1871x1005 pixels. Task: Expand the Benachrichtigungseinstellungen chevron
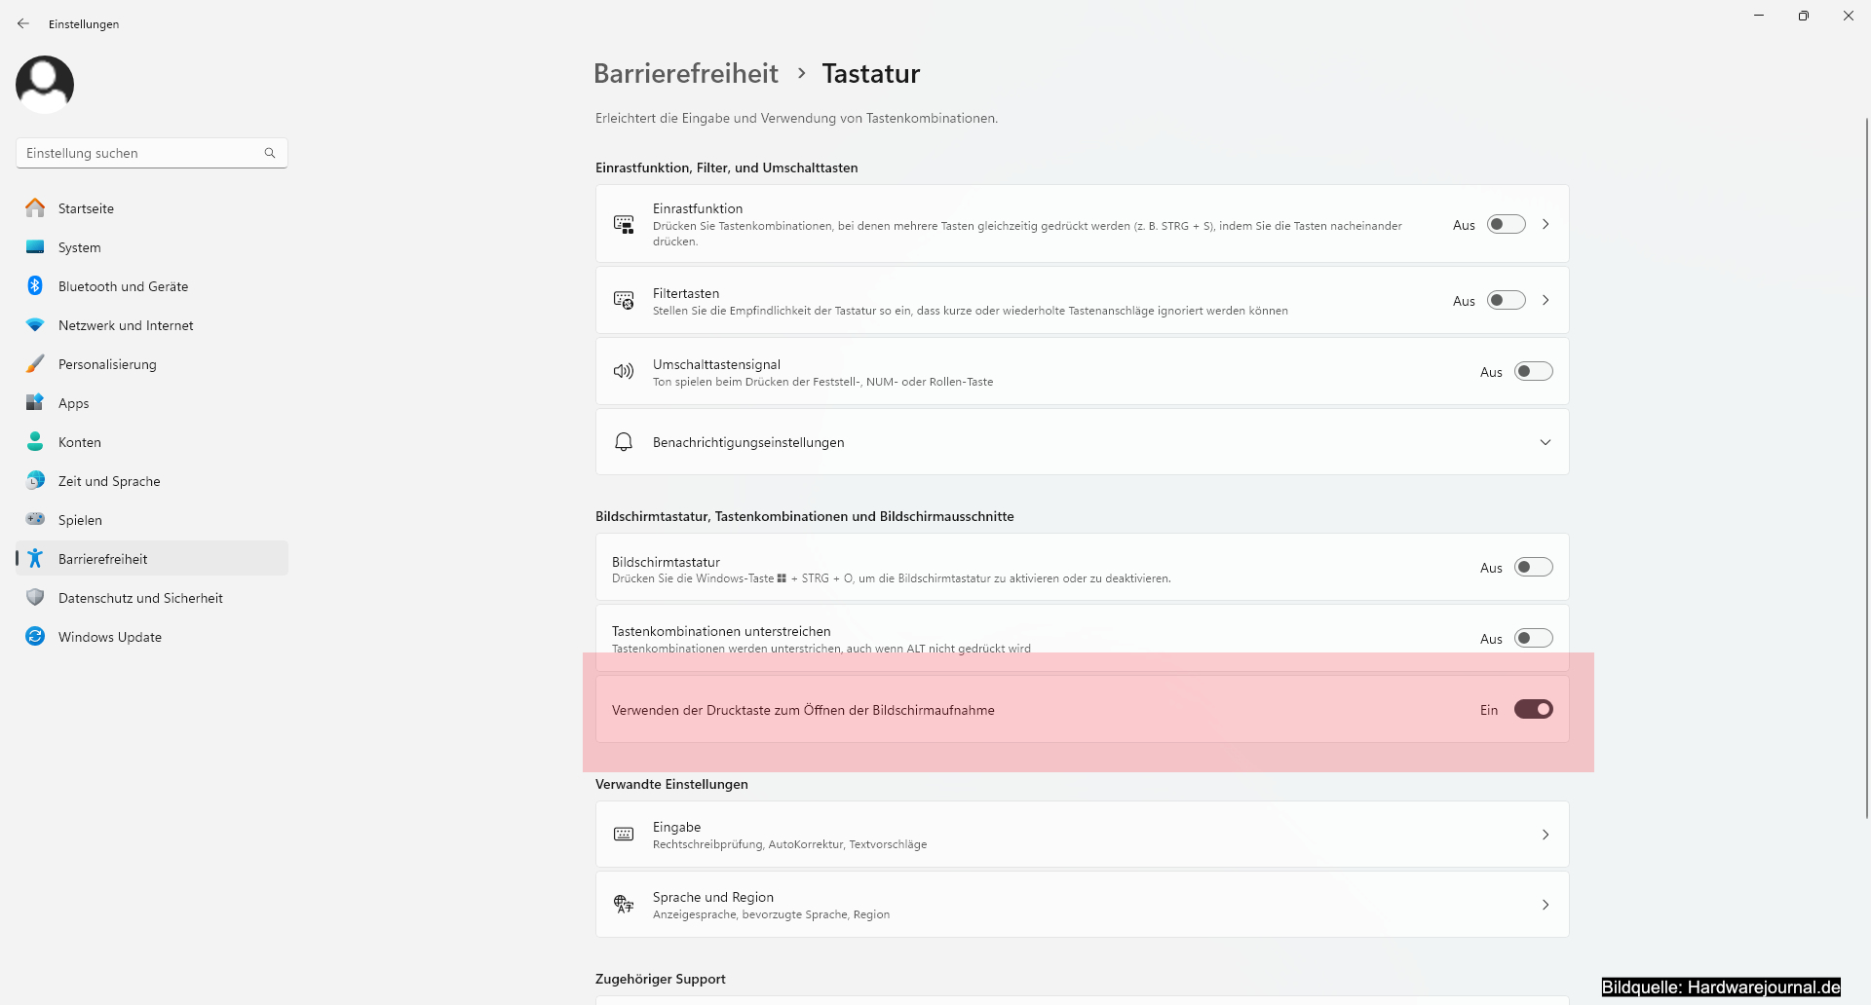pyautogui.click(x=1546, y=442)
